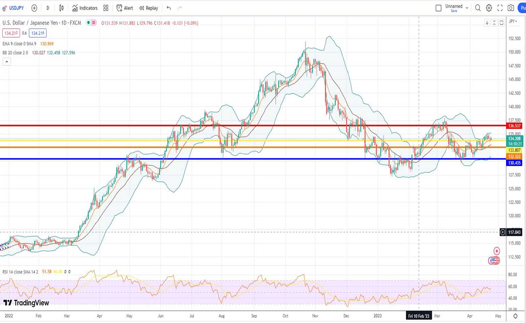This screenshot has width=526, height=323.
Task: Open the Indicators dialog
Action: coord(85,8)
